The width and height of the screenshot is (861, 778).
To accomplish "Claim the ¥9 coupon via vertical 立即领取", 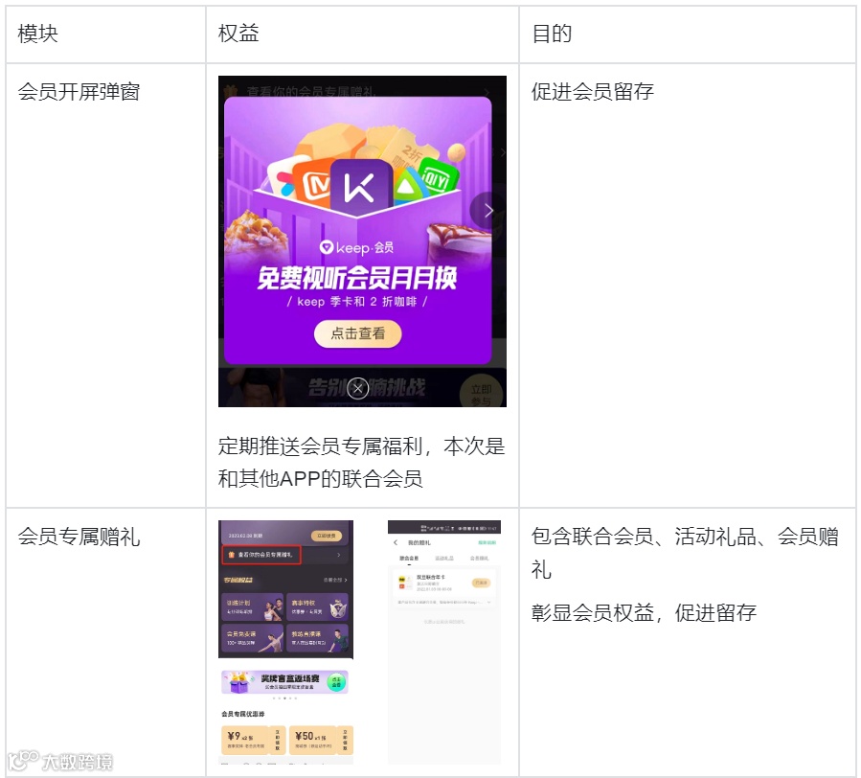I will (x=278, y=740).
